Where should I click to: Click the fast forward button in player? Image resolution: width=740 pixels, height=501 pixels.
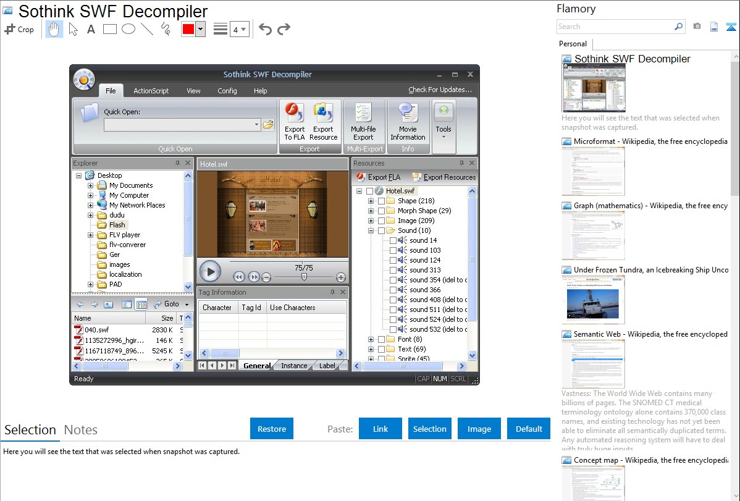254,277
